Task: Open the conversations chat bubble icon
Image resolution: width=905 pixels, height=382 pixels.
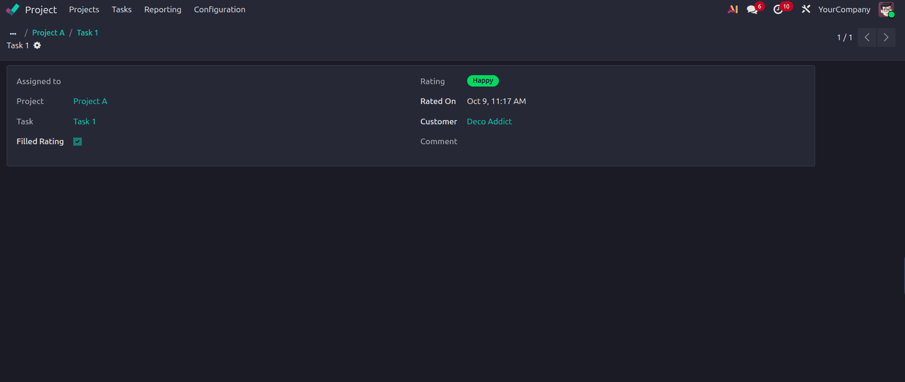Action: (x=752, y=9)
